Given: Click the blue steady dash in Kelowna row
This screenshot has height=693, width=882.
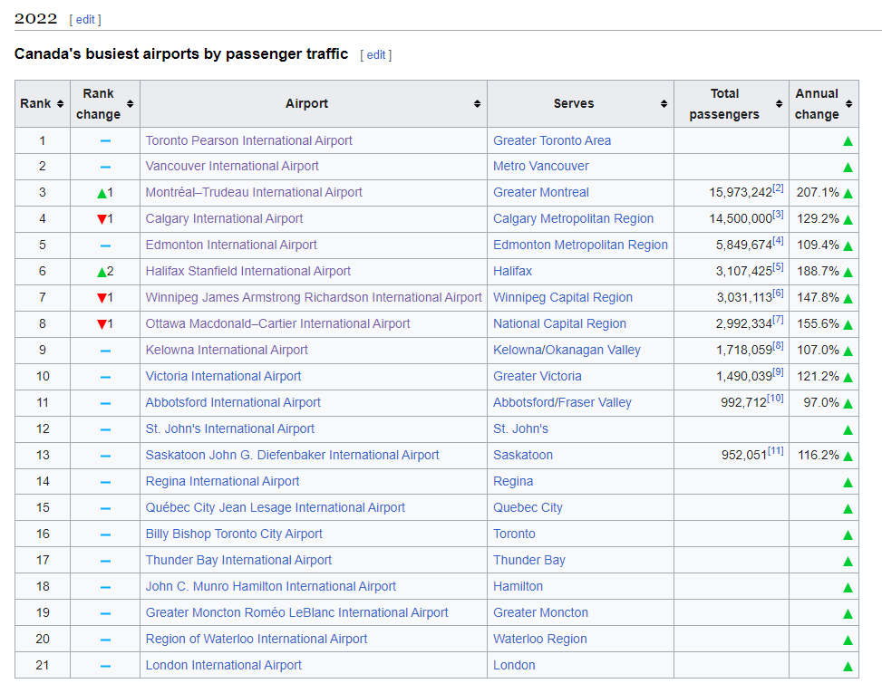Looking at the screenshot, I should tap(105, 351).
